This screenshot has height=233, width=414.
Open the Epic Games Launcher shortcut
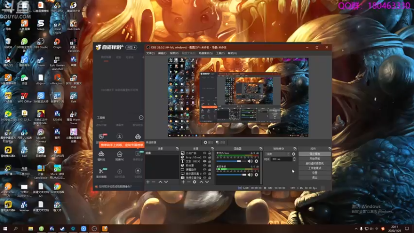(57, 63)
